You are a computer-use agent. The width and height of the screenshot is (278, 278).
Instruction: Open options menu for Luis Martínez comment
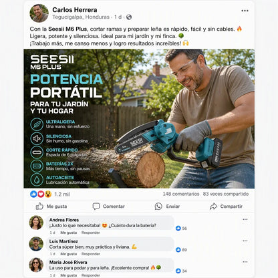click(245, 241)
